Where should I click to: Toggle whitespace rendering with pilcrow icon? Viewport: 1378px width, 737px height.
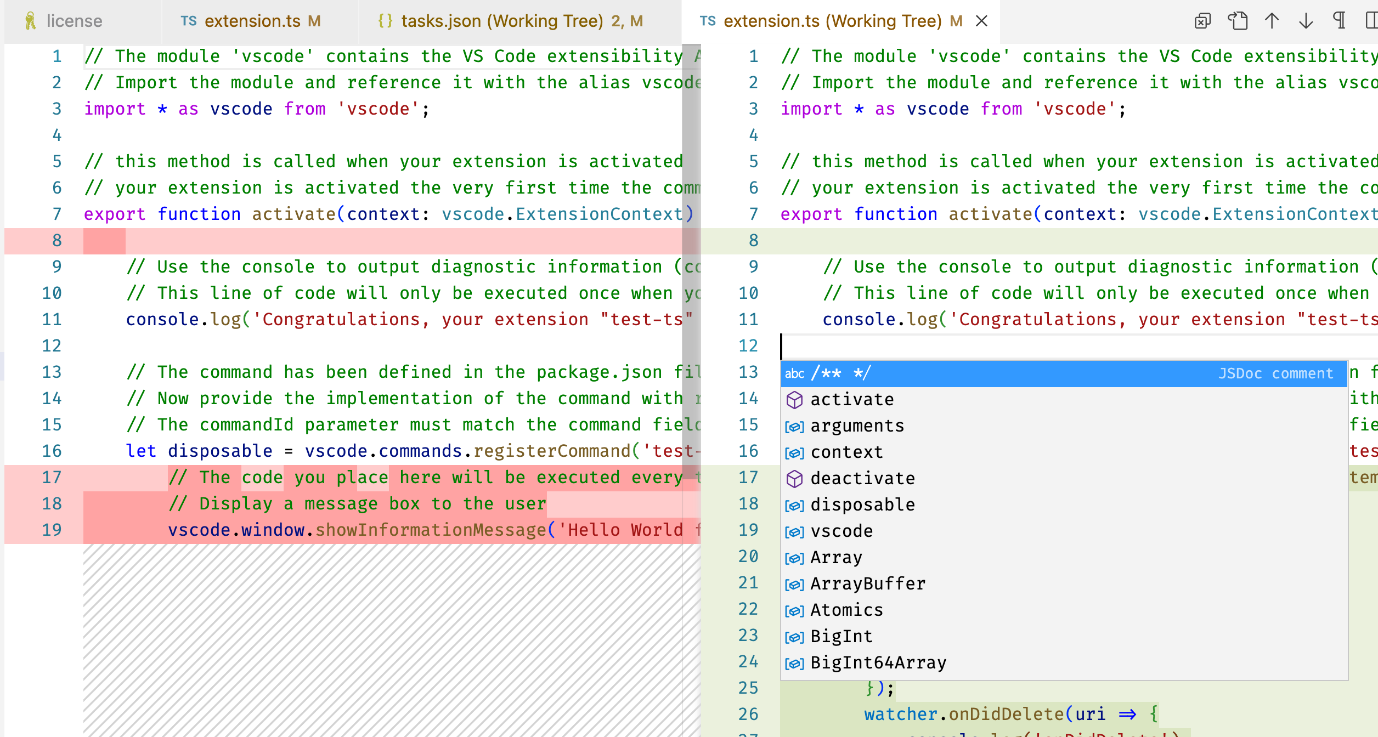pos(1340,20)
